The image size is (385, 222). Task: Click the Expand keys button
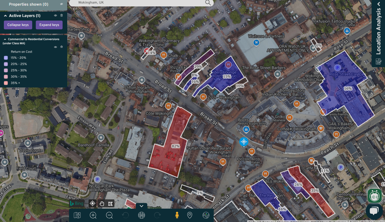pyautogui.click(x=49, y=25)
